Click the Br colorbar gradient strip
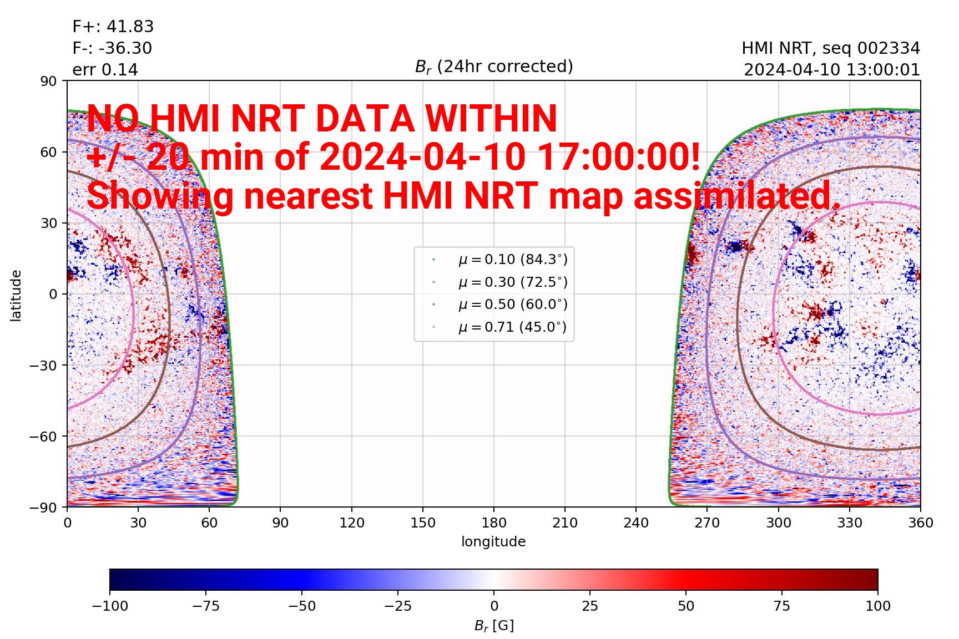 494,579
